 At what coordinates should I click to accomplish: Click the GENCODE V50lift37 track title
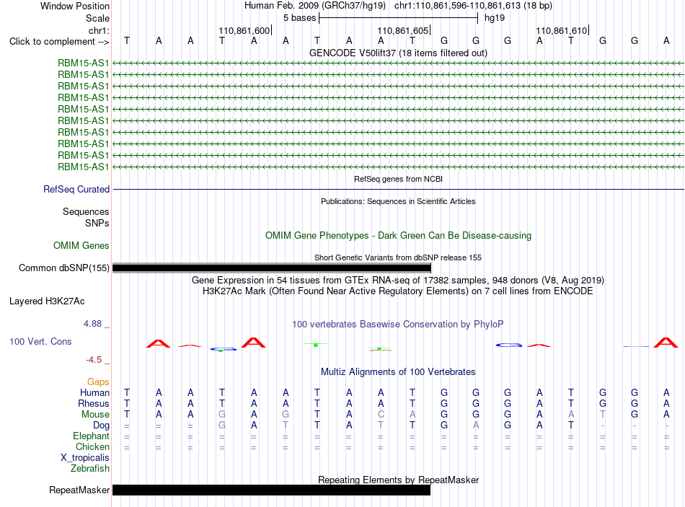tap(398, 53)
